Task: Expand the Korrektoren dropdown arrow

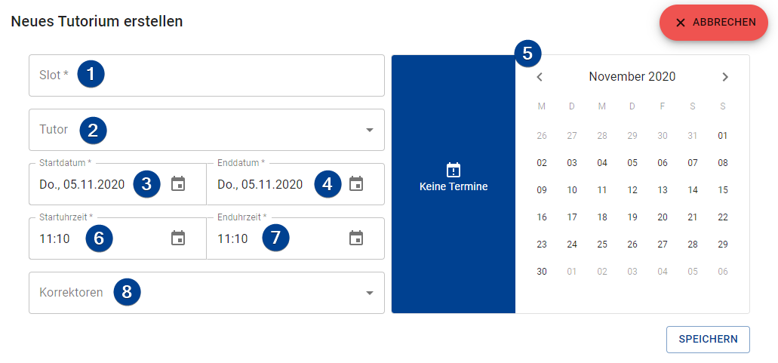Action: [x=369, y=293]
